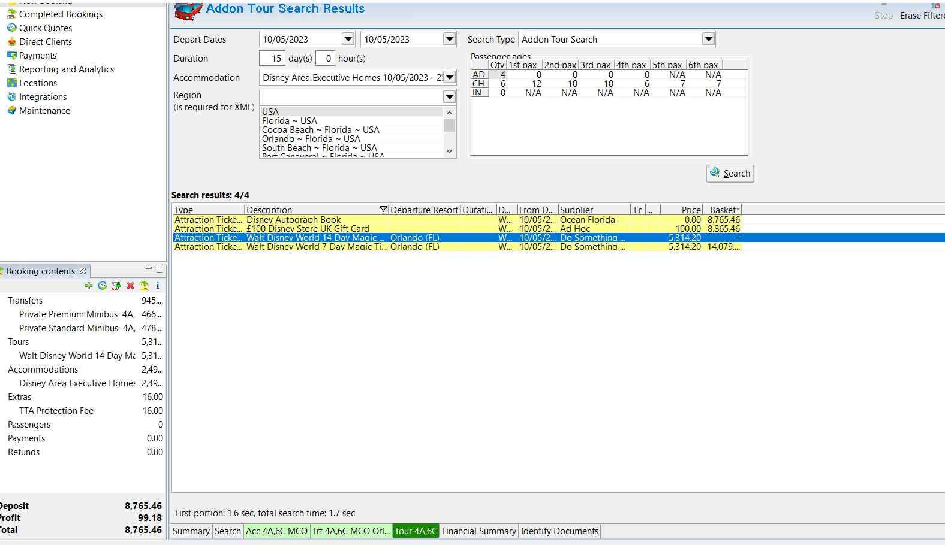Sort by the Price column header
This screenshot has width=945, height=545.
click(682, 210)
